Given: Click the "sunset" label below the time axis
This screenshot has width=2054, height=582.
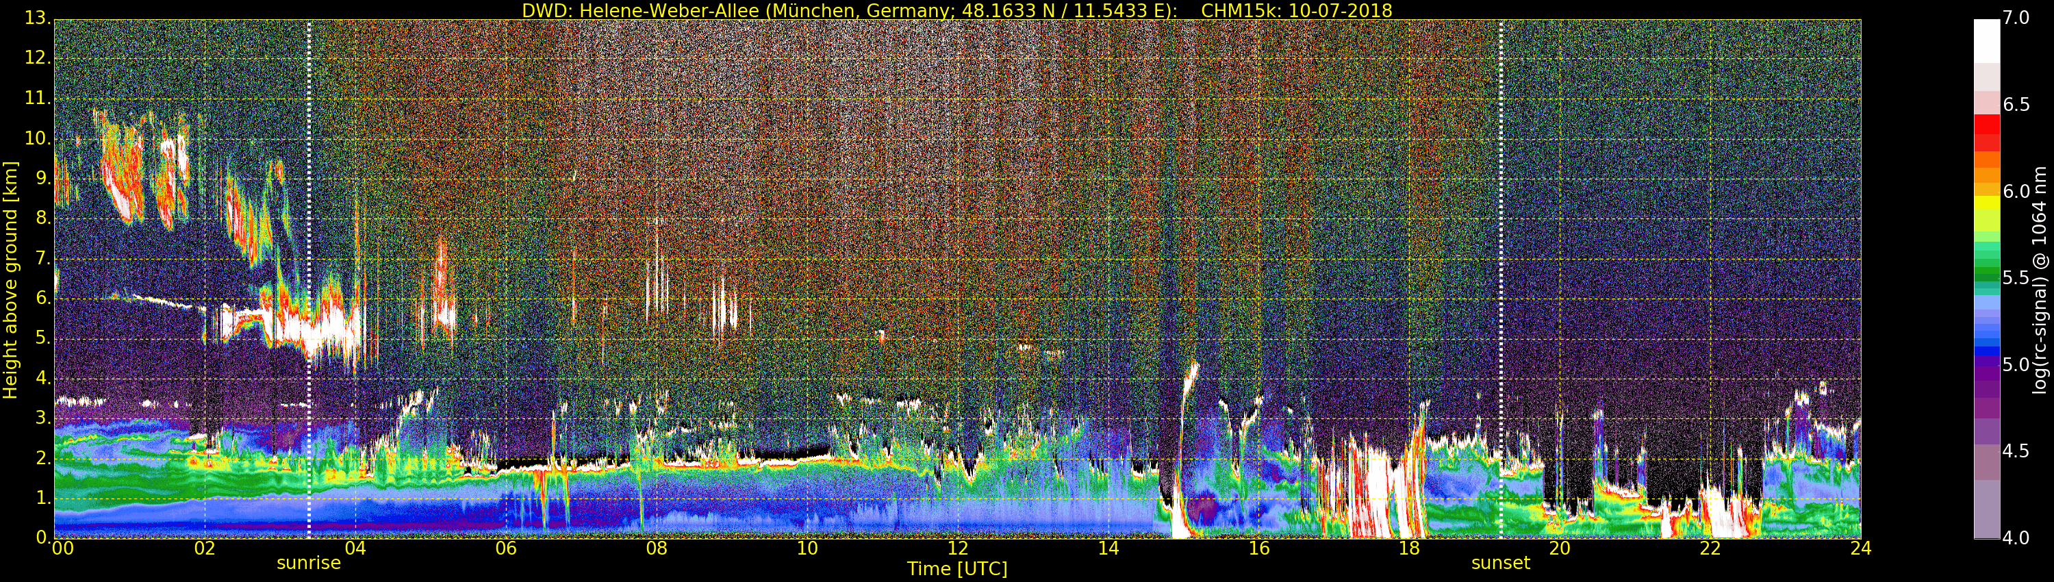Looking at the screenshot, I should point(1501,563).
